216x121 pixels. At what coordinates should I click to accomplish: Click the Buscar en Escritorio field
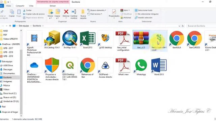[201, 26]
